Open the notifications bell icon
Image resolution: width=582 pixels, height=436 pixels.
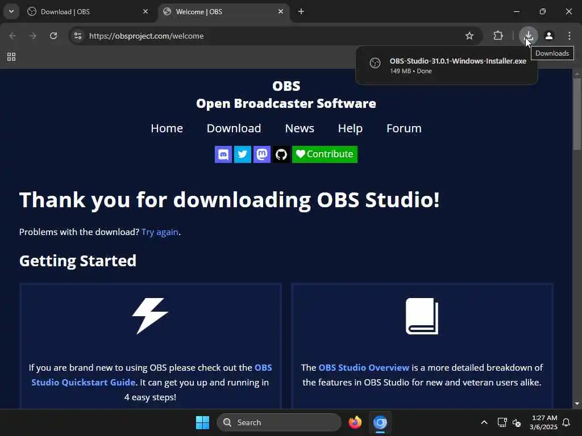click(567, 422)
